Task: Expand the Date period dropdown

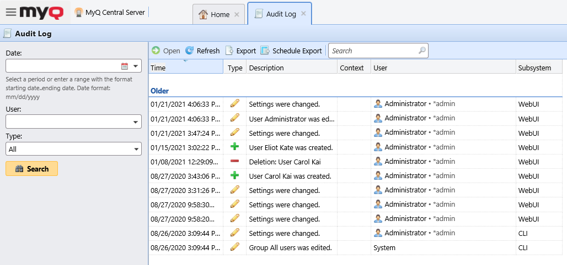Action: [136, 66]
